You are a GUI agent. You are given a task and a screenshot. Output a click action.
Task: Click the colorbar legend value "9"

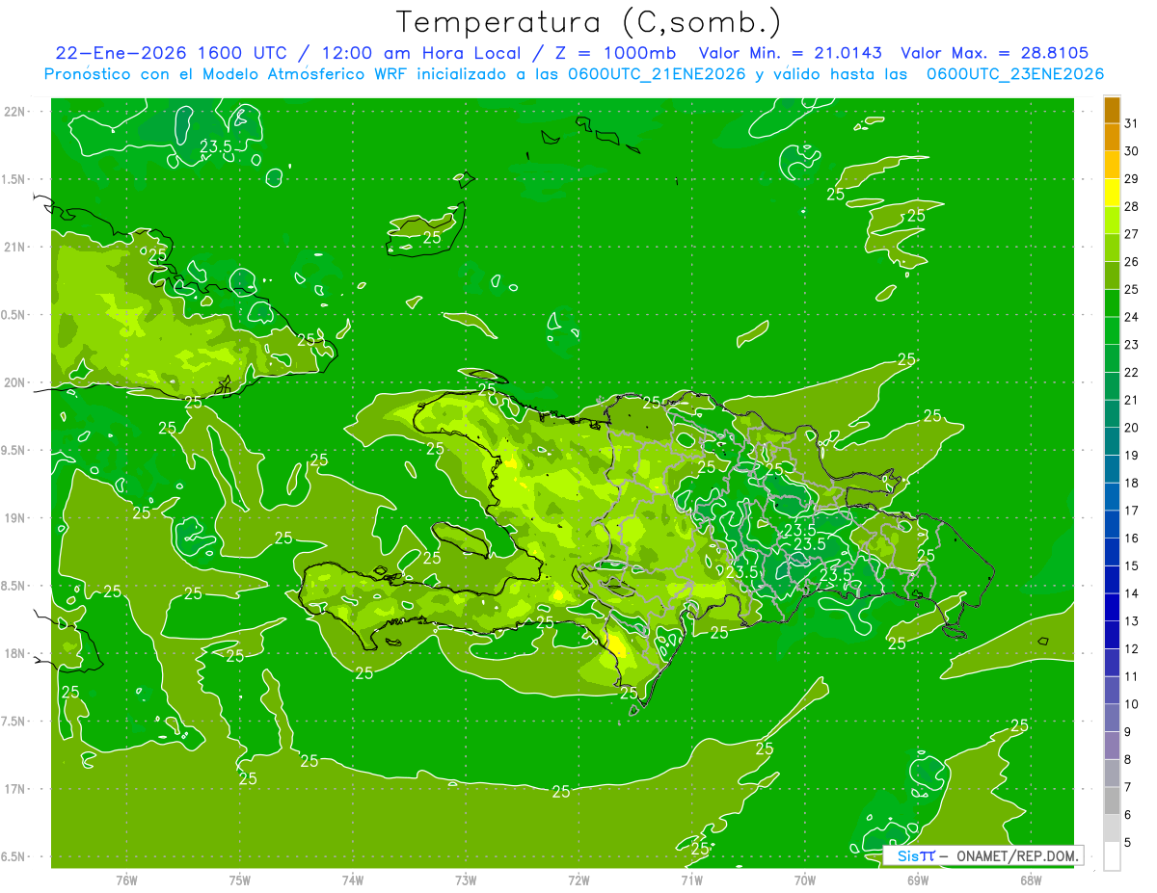click(1127, 732)
